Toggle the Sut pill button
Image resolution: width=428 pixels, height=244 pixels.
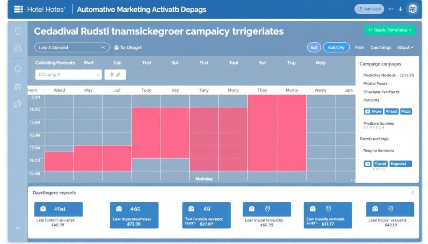tap(314, 48)
